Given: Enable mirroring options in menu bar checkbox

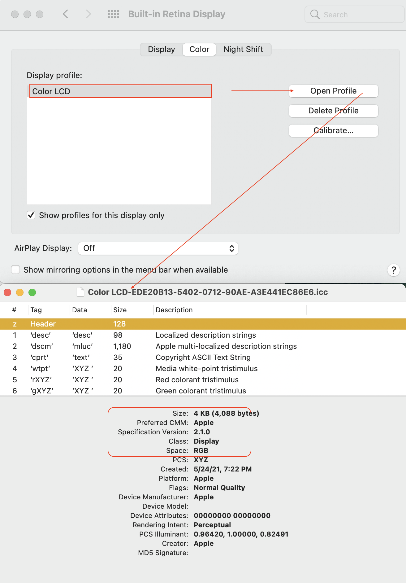Looking at the screenshot, I should (15, 270).
